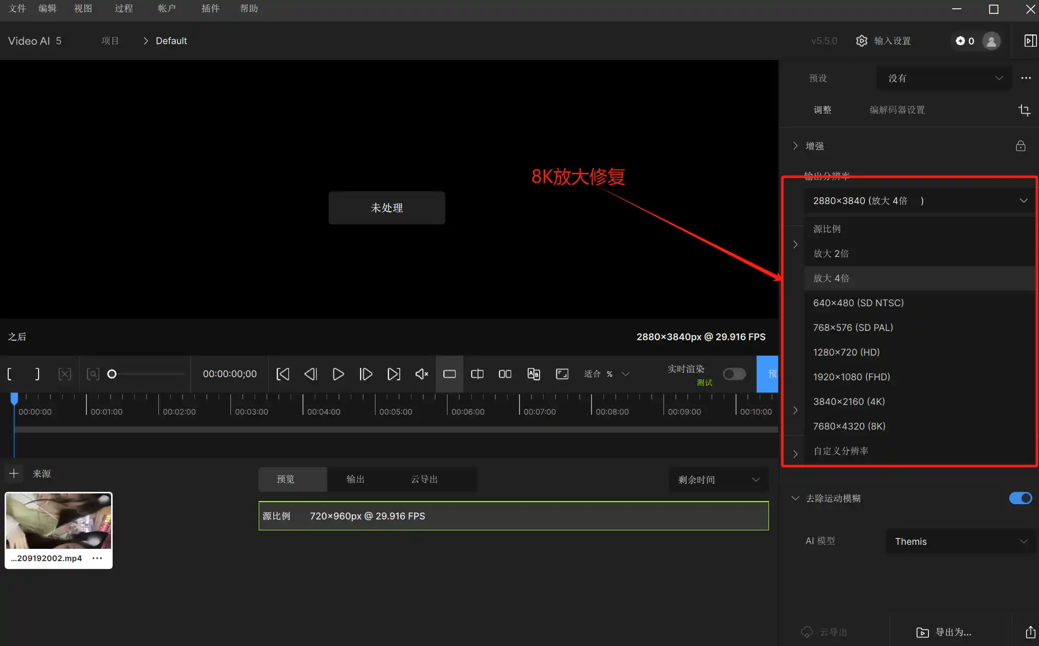The width and height of the screenshot is (1039, 646).
Task: Choose 3840×2160 (4K) resolution
Action: coord(920,401)
